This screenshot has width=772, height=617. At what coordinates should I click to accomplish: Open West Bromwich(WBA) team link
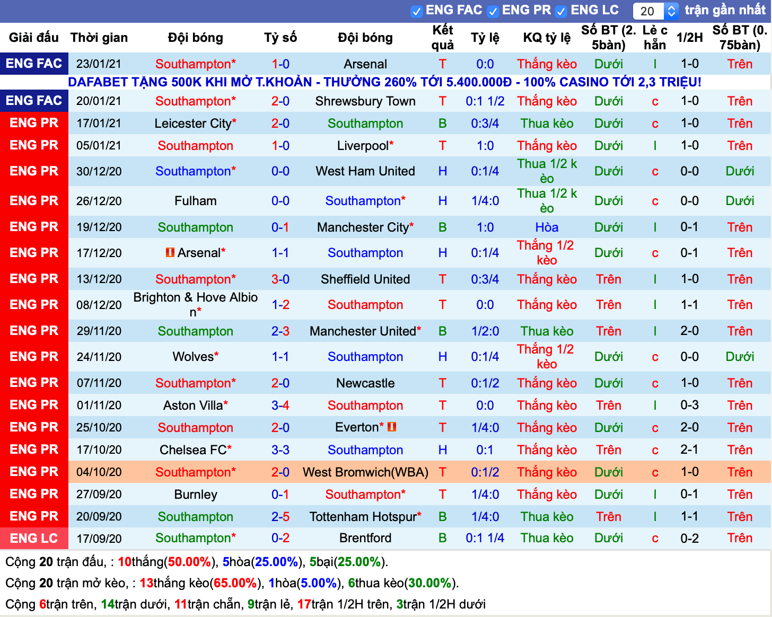tap(365, 472)
